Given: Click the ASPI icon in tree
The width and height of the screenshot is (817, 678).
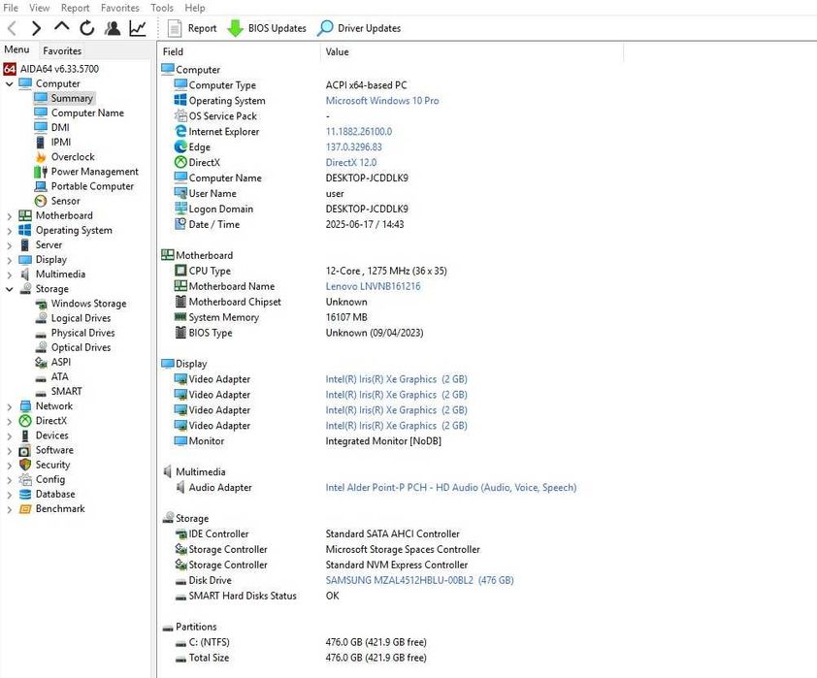Looking at the screenshot, I should pyautogui.click(x=41, y=362).
